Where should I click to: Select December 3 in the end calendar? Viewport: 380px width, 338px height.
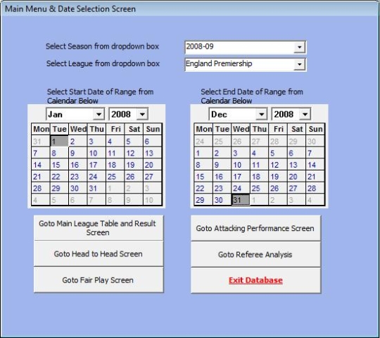[x=241, y=153]
